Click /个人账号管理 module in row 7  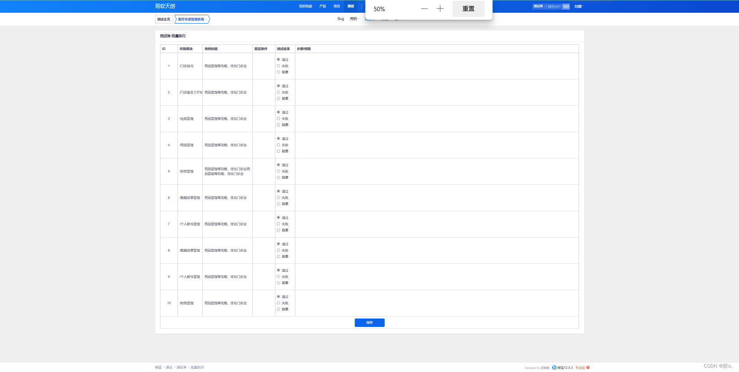[190, 224]
